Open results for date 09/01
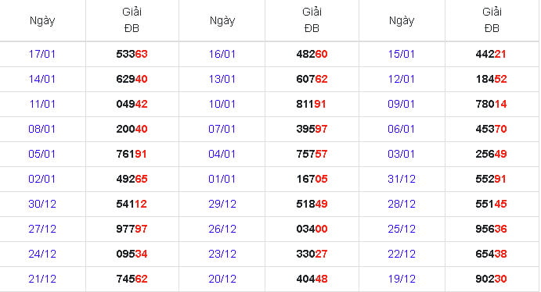 402,104
